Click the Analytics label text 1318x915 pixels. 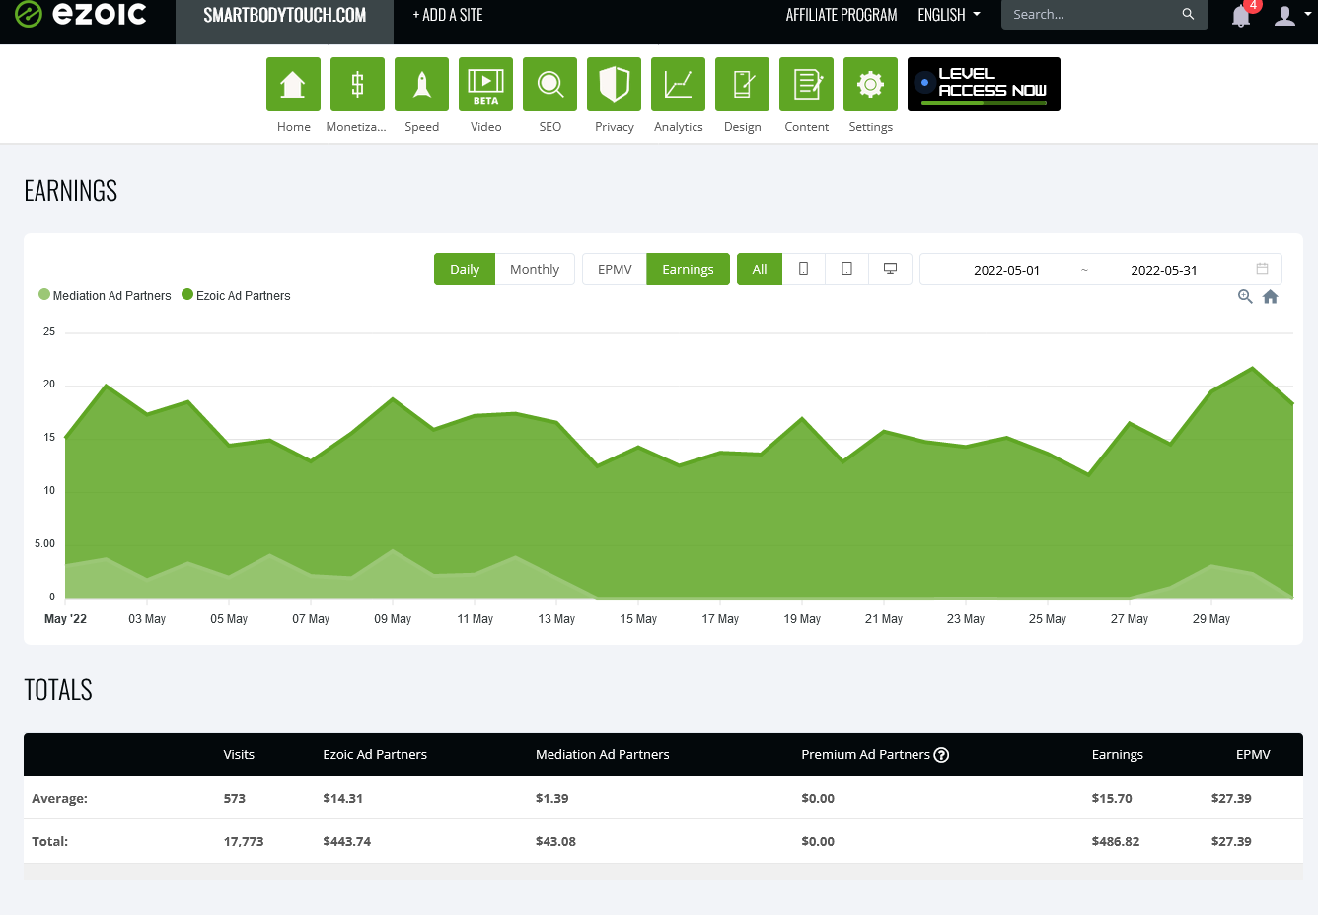[x=678, y=127]
